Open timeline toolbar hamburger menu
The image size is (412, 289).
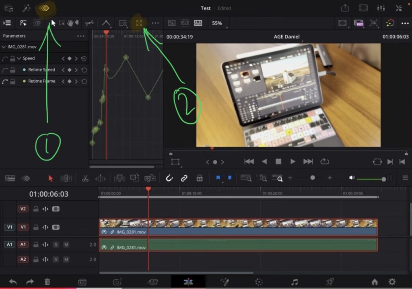[x=405, y=178]
